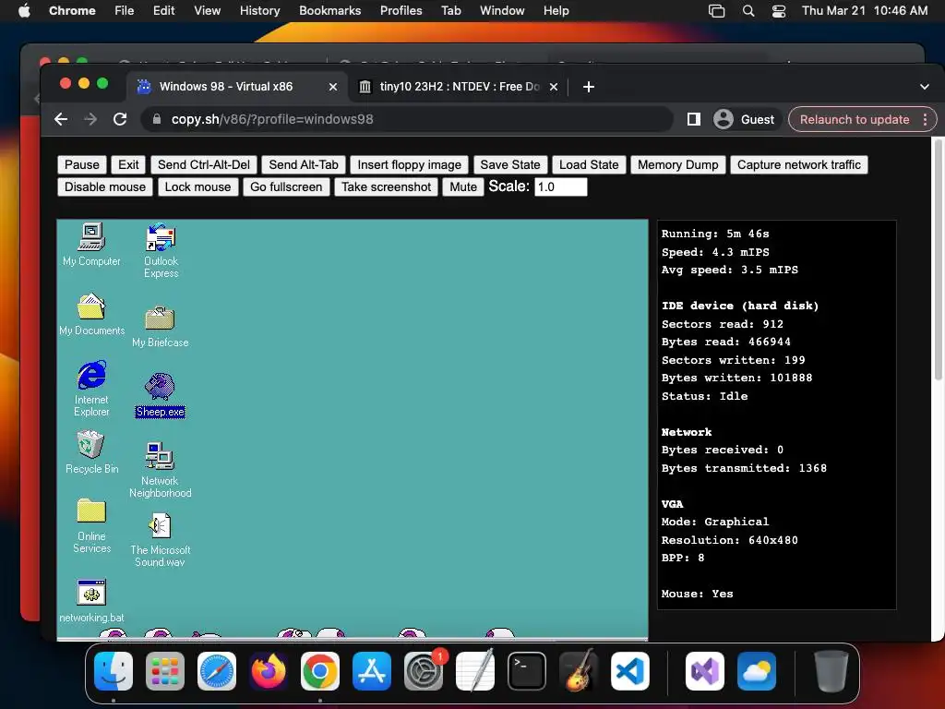The height and width of the screenshot is (709, 945).
Task: Click Send Alt-Tab button
Action: (304, 164)
